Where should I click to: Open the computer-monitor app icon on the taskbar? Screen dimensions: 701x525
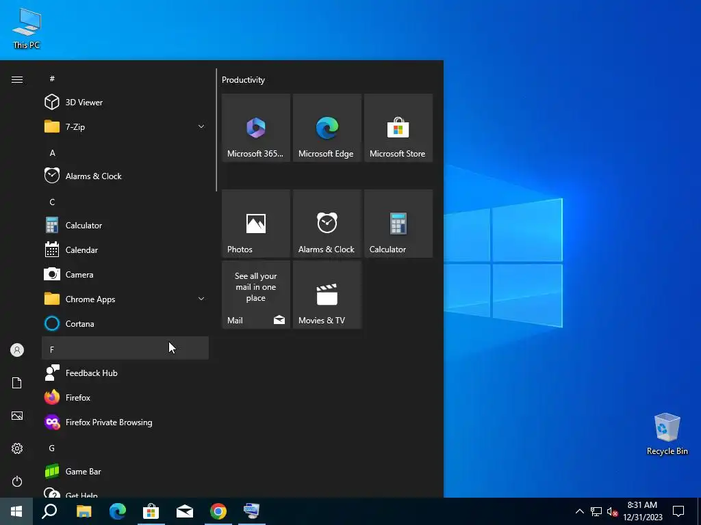coord(252,511)
